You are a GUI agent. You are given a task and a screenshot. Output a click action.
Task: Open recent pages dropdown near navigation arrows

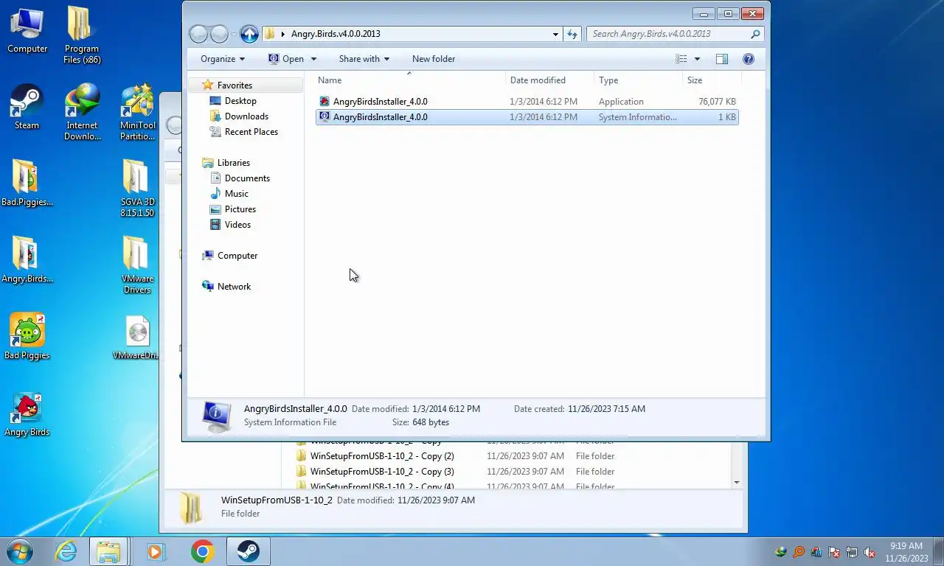(x=234, y=34)
